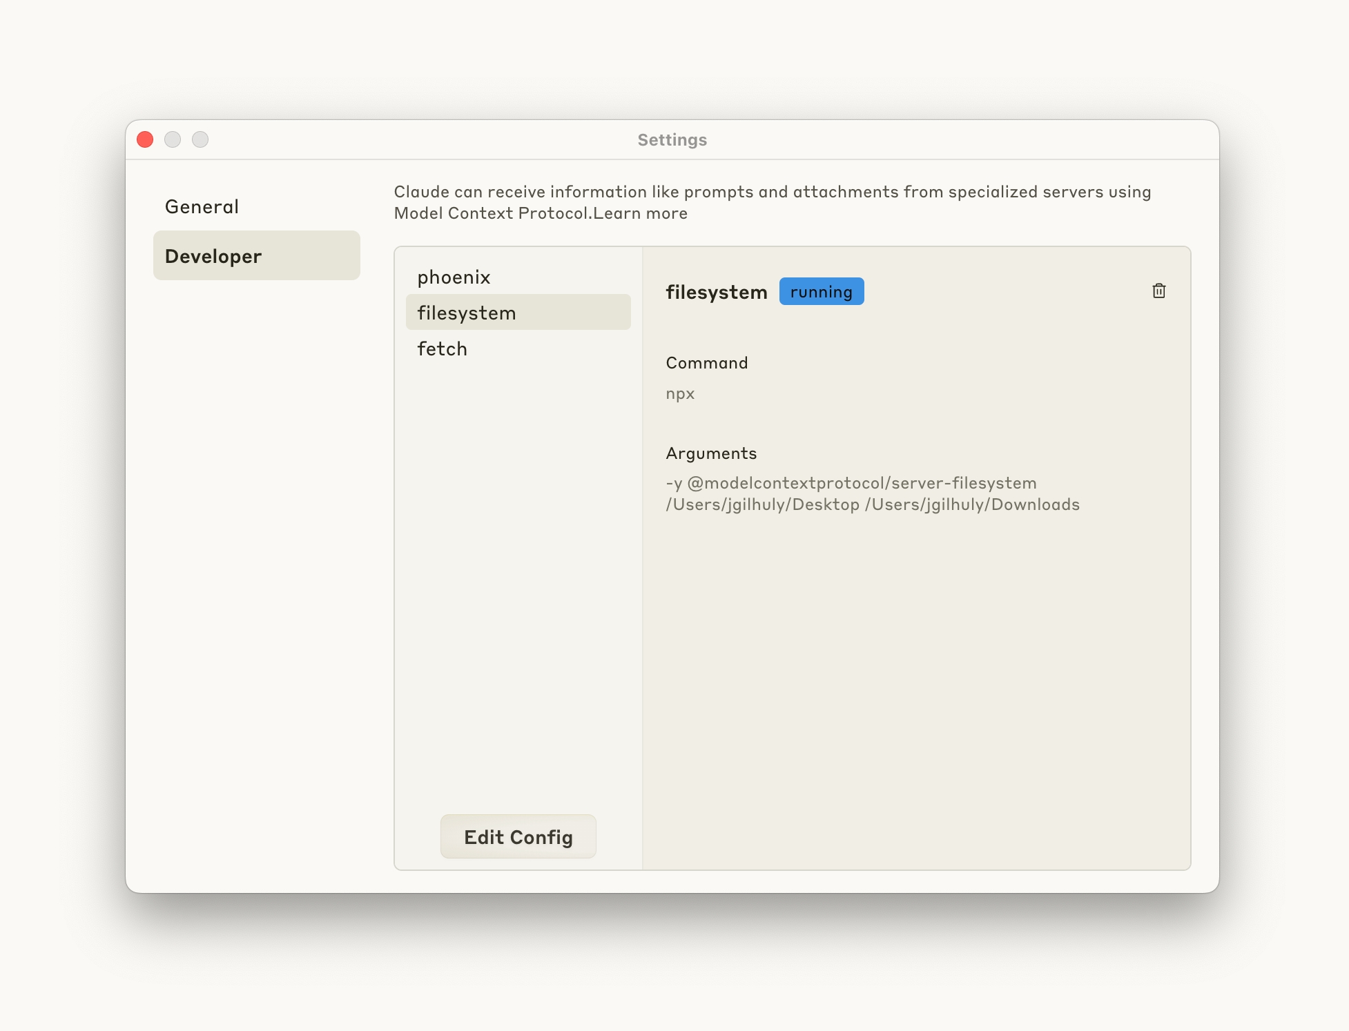Click the /Users/jgilhuly/Desktop path argument

tap(762, 504)
